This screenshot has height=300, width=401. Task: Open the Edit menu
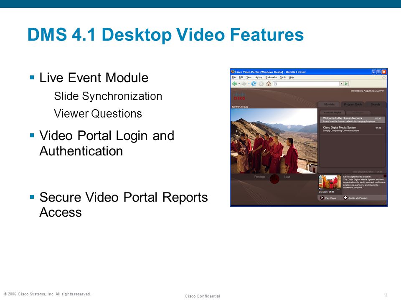tap(241, 77)
